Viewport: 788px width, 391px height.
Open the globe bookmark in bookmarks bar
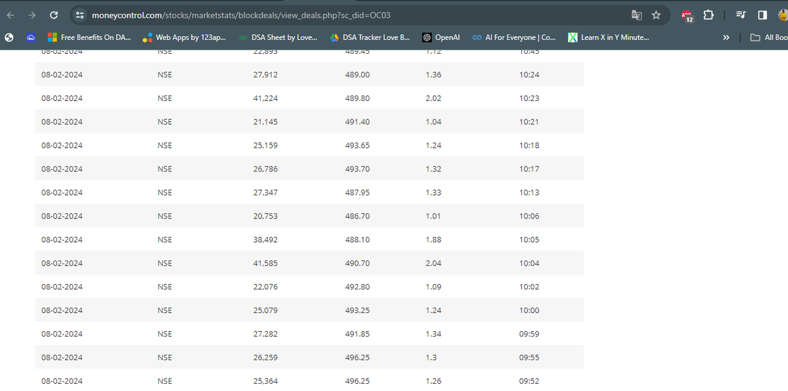[x=9, y=37]
